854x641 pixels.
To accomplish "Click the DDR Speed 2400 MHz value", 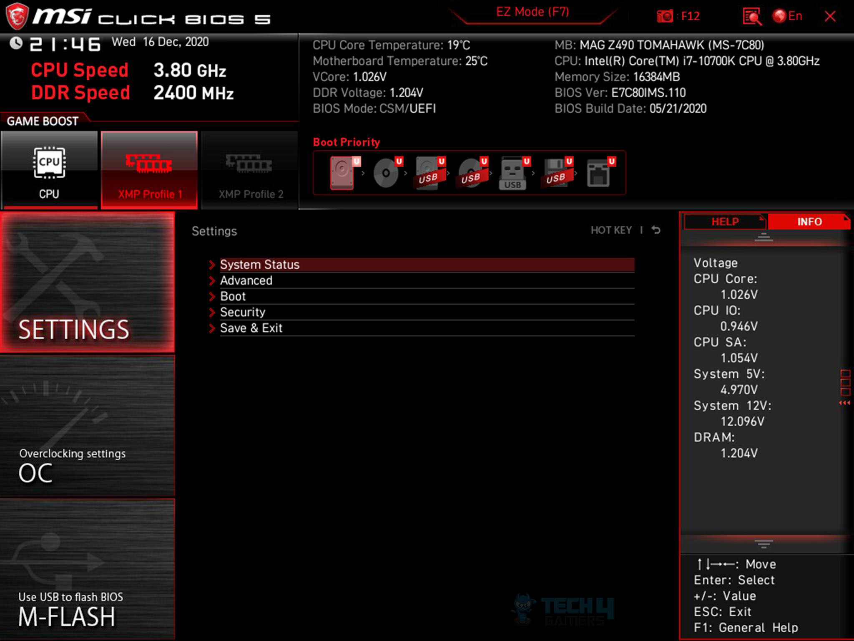I will click(x=193, y=93).
